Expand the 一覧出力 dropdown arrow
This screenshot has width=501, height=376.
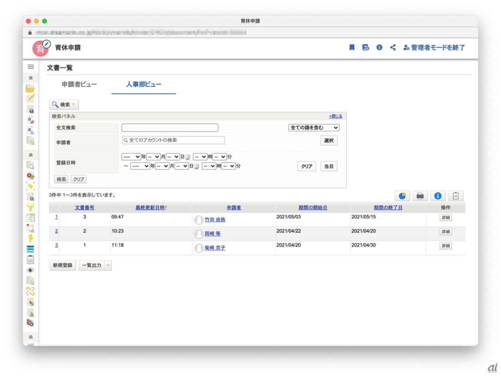108,265
